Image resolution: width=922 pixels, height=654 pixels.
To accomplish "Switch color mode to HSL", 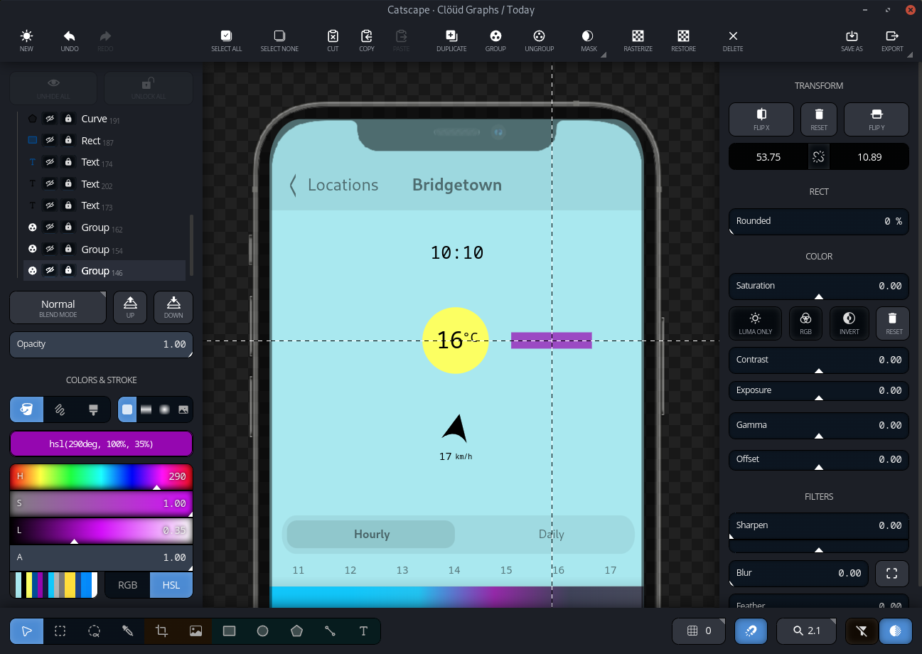I will tap(171, 585).
